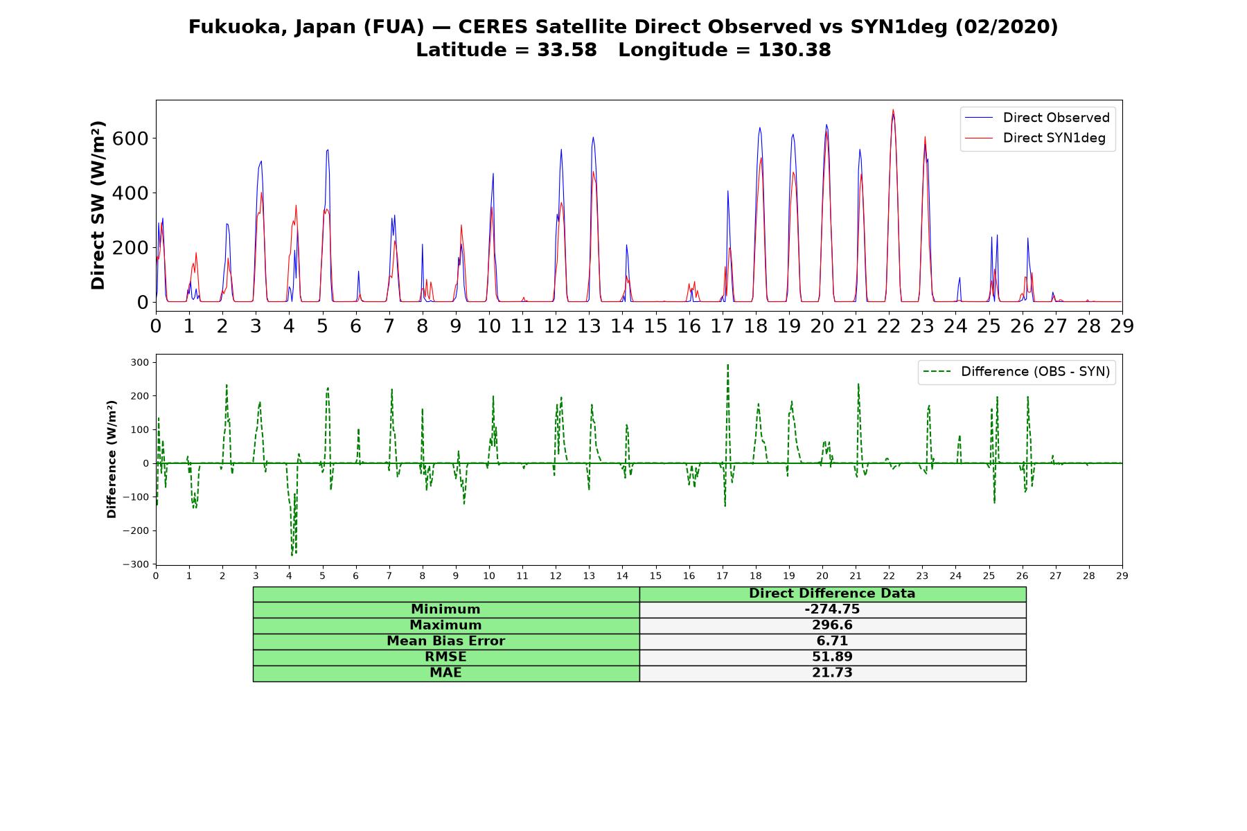Image resolution: width=1247 pixels, height=831 pixels.
Task: Click the RMSE value 51.89 cell
Action: pos(833,657)
